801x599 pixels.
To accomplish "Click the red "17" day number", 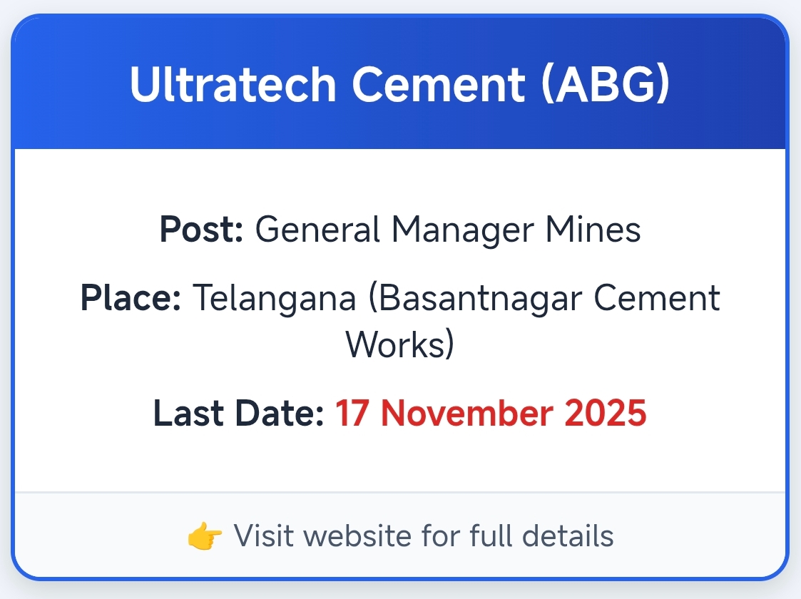I will pyautogui.click(x=351, y=414).
